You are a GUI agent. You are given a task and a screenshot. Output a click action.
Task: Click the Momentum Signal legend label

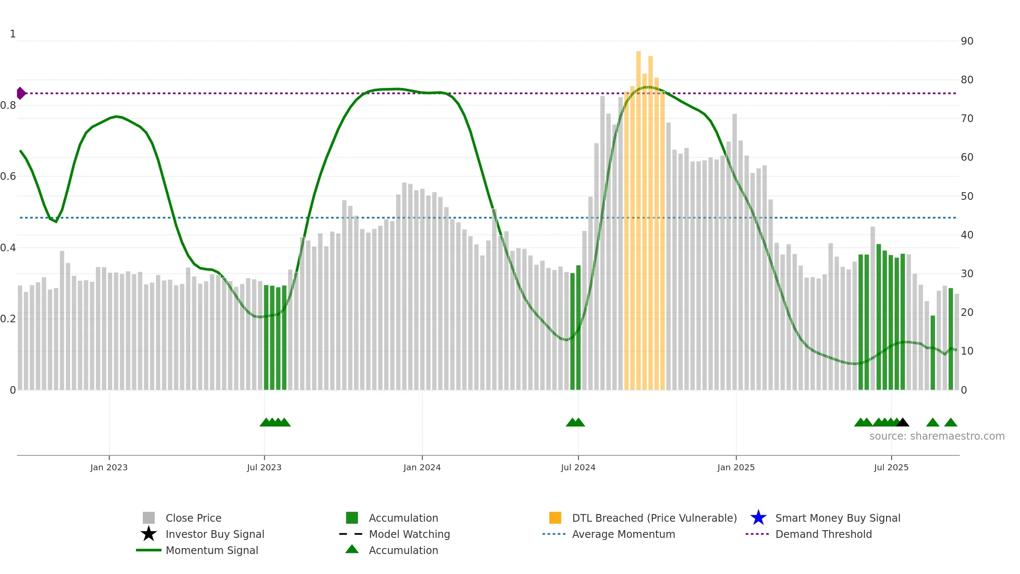pyautogui.click(x=212, y=550)
